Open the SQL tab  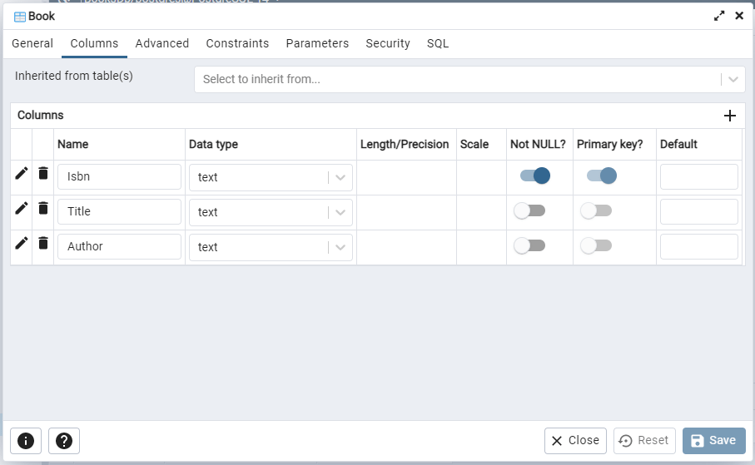pos(438,43)
